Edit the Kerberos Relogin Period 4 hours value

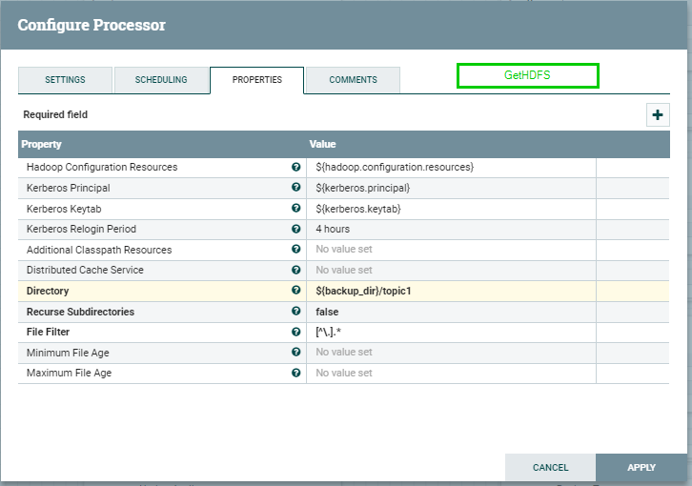450,229
